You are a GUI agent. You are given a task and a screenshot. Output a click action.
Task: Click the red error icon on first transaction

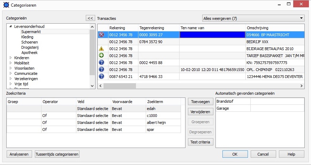click(101, 35)
